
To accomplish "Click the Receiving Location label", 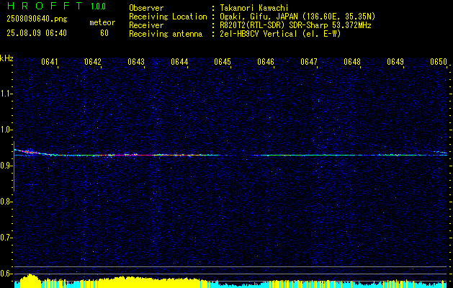I will [168, 17].
